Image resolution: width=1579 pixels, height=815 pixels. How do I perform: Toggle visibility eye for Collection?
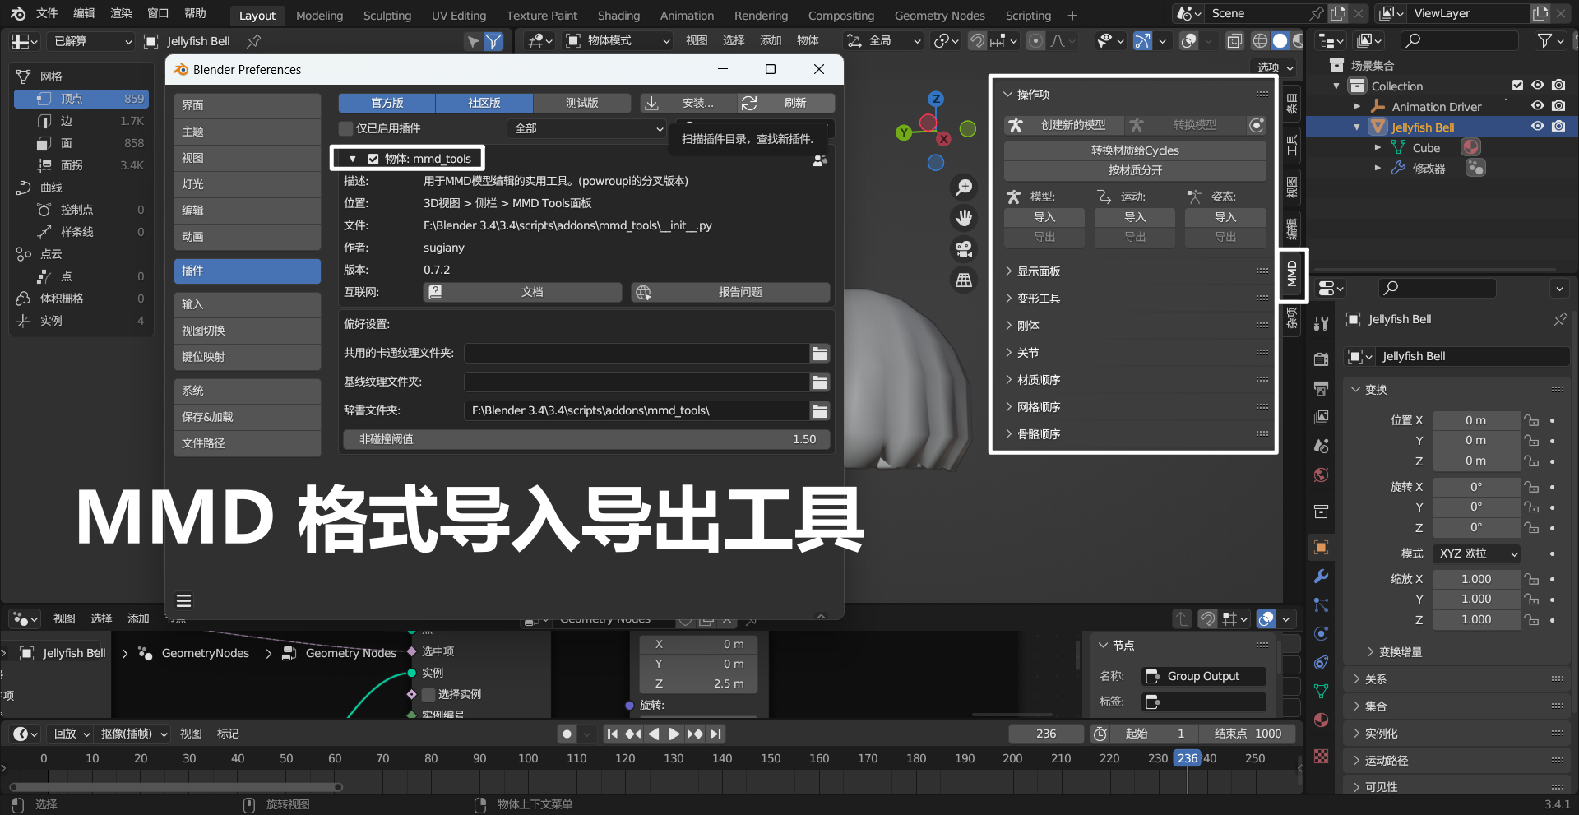(1538, 86)
